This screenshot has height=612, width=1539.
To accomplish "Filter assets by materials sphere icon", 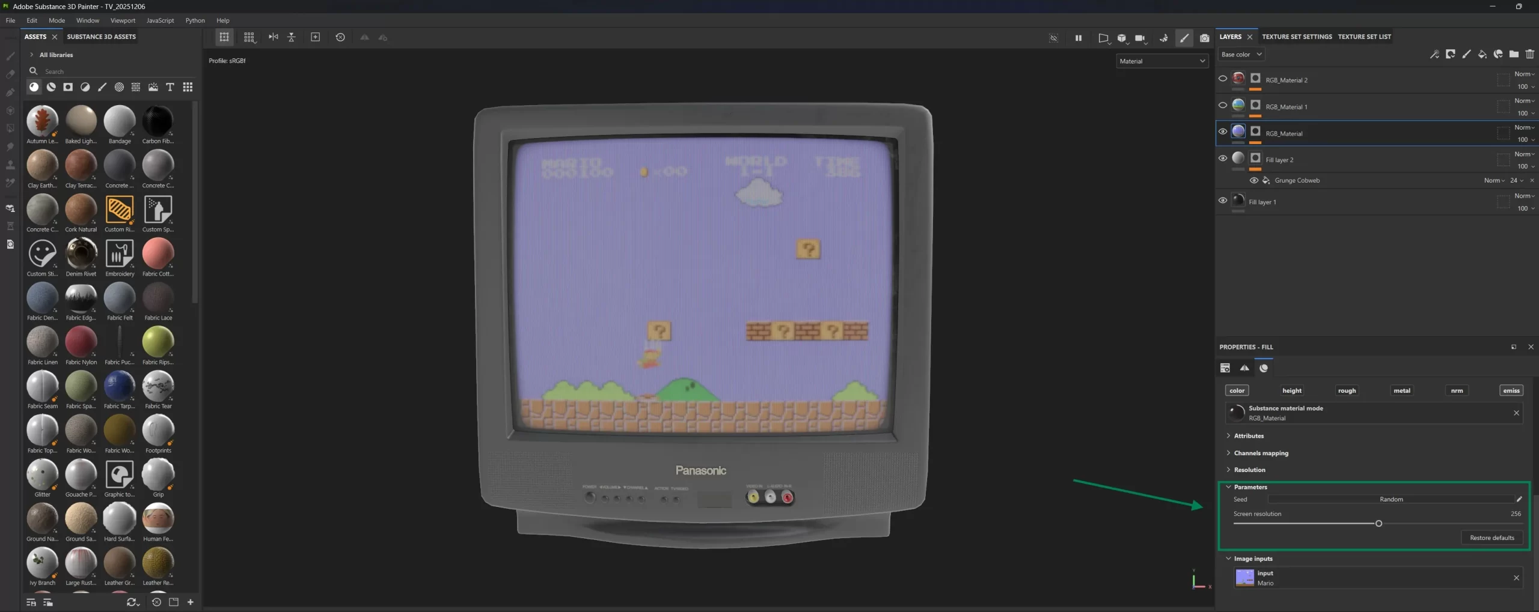I will (x=34, y=87).
